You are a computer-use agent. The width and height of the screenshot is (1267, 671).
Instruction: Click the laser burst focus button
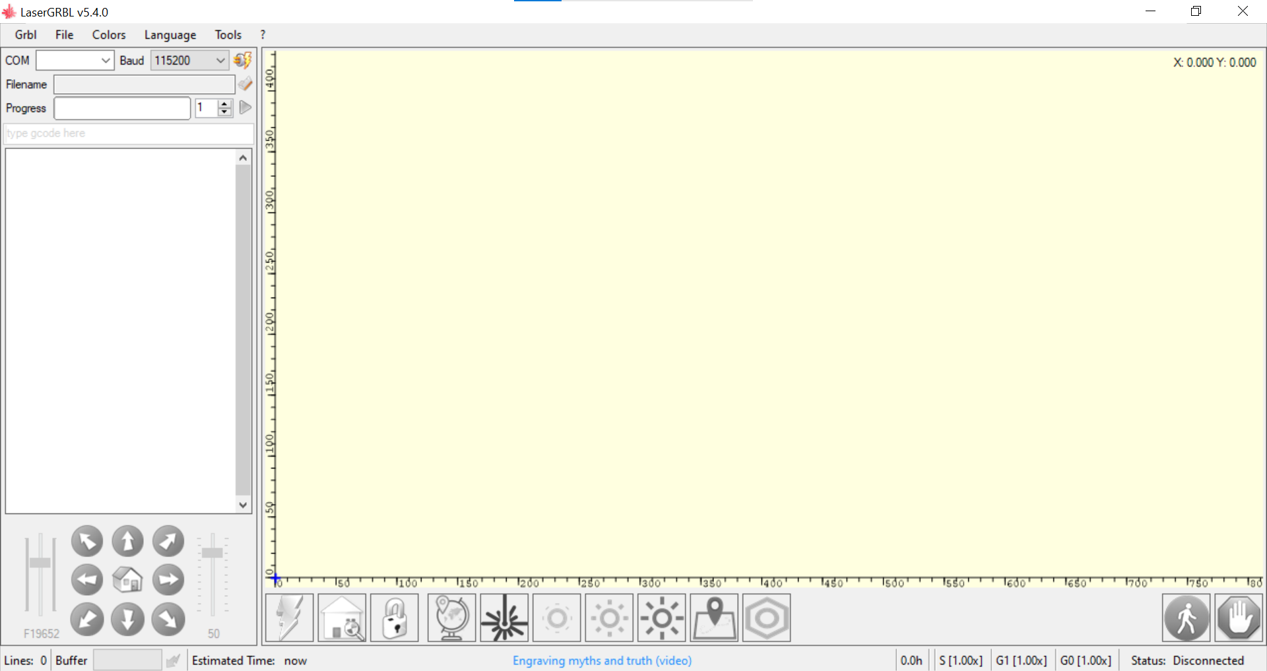504,618
